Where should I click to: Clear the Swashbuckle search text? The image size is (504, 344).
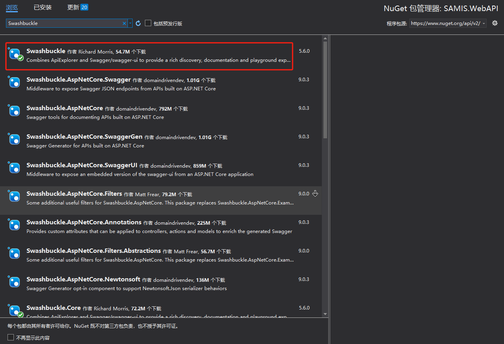click(x=124, y=23)
